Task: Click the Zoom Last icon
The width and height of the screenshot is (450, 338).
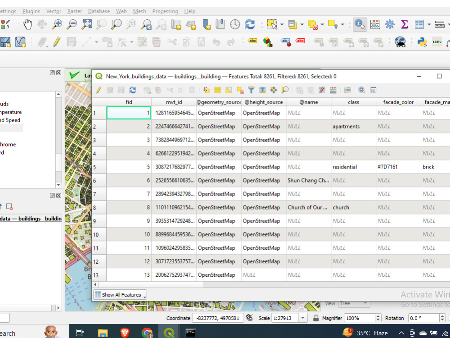Action: click(x=146, y=24)
